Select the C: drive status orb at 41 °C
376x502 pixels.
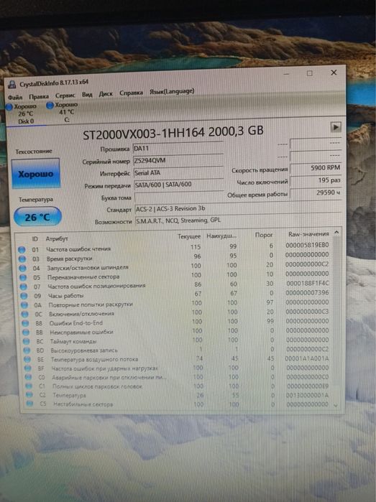[50, 106]
